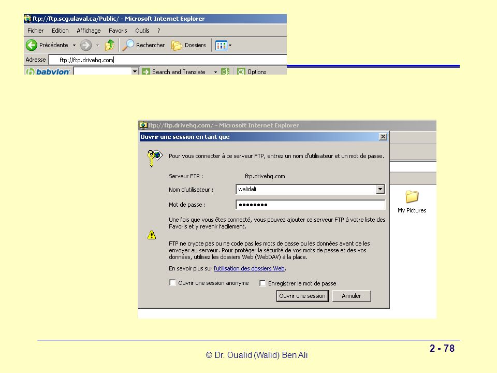Click the Nom d'utilisateur field
Image resolution: width=497 pixels, height=373 pixels.
click(x=310, y=190)
